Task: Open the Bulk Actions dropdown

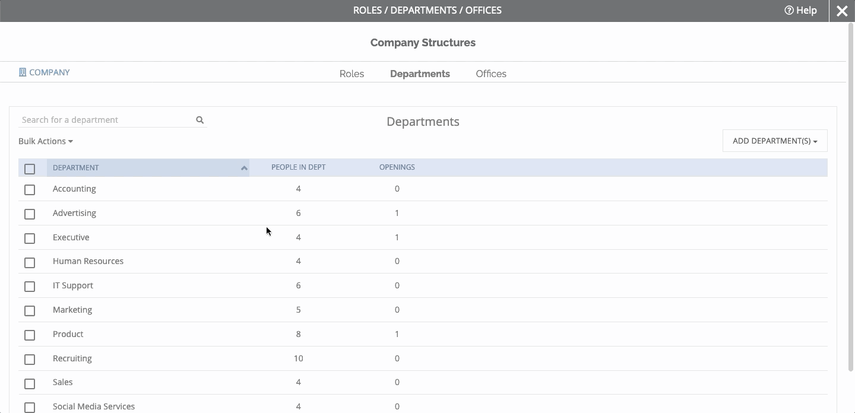Action: tap(46, 141)
